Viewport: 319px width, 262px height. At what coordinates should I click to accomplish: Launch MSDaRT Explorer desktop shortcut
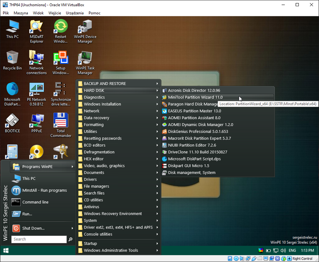coord(37,31)
